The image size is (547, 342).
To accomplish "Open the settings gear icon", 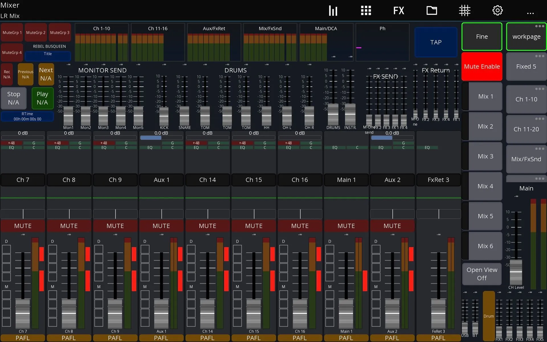I will click(x=497, y=11).
